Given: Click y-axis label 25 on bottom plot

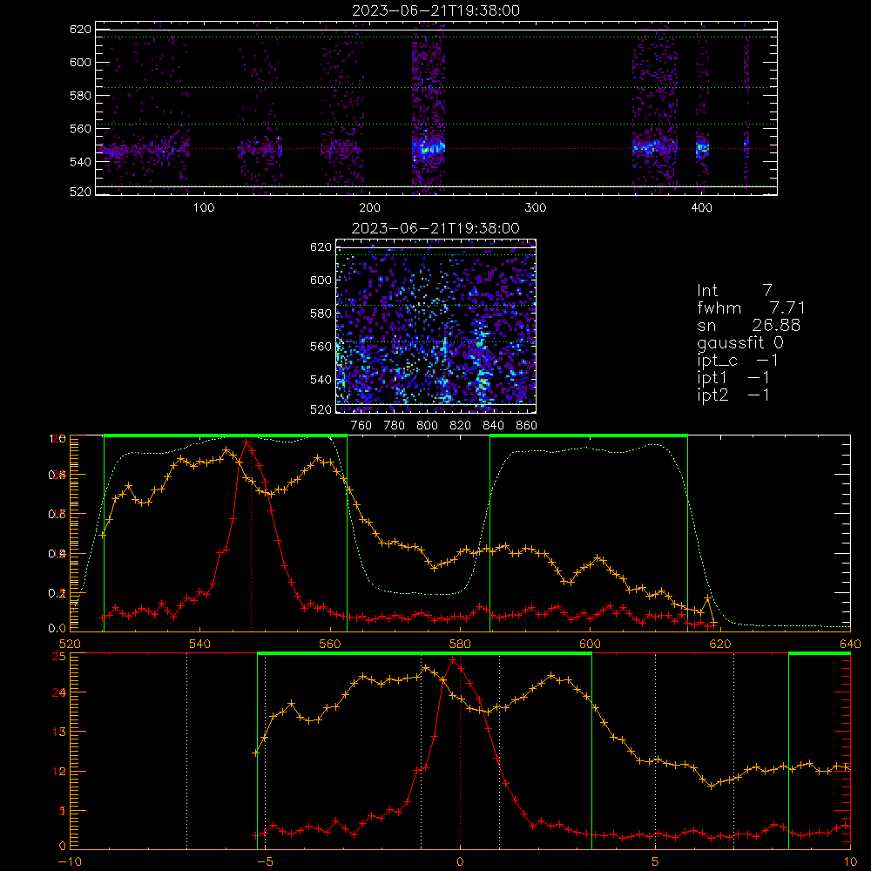Looking at the screenshot, I should 59,657.
